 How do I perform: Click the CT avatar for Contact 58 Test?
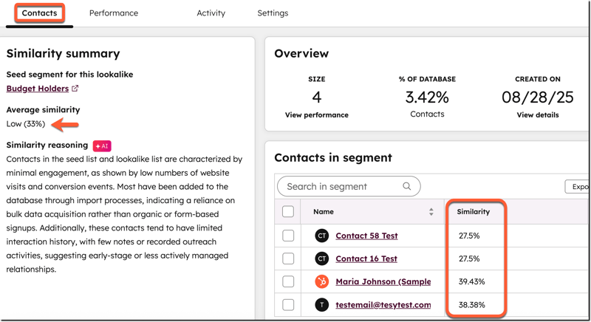tap(321, 236)
